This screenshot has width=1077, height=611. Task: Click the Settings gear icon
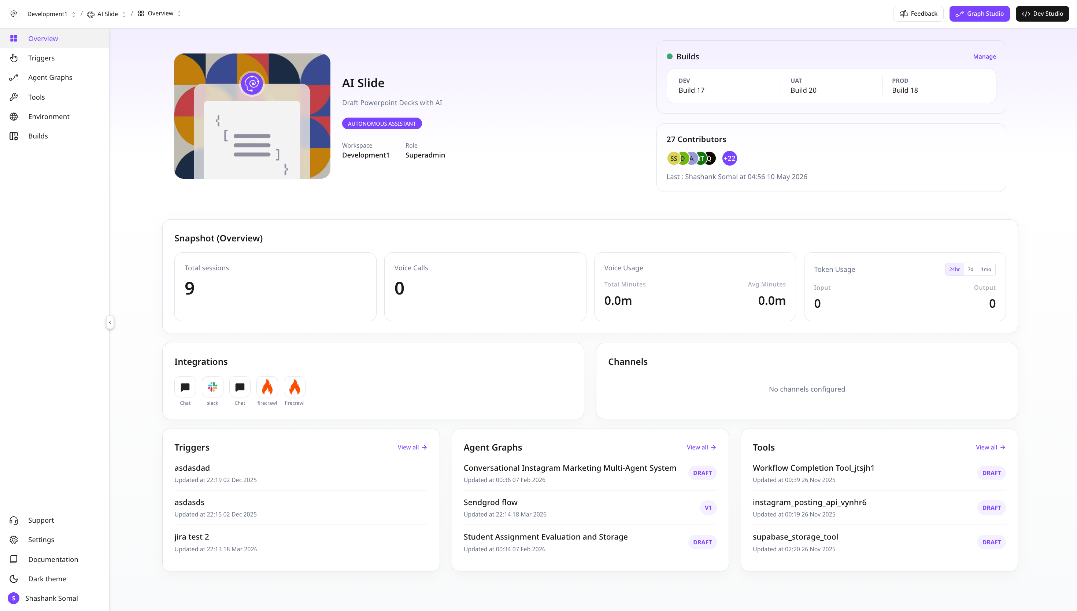[14, 540]
